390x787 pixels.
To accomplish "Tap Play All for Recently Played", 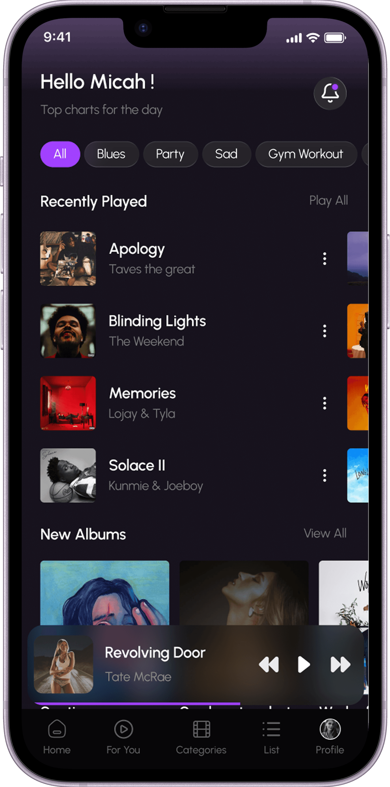I will tap(329, 201).
